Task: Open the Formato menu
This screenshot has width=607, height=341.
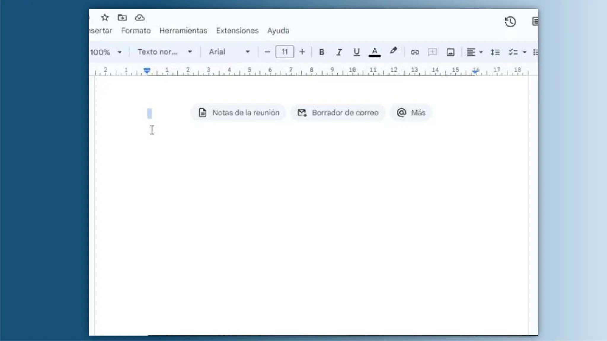Action: click(136, 31)
